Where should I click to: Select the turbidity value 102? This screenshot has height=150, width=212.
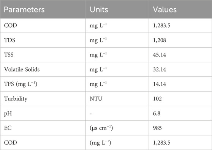pos(157,98)
